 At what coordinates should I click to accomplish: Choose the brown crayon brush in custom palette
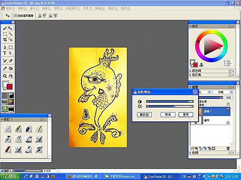click(x=8, y=150)
